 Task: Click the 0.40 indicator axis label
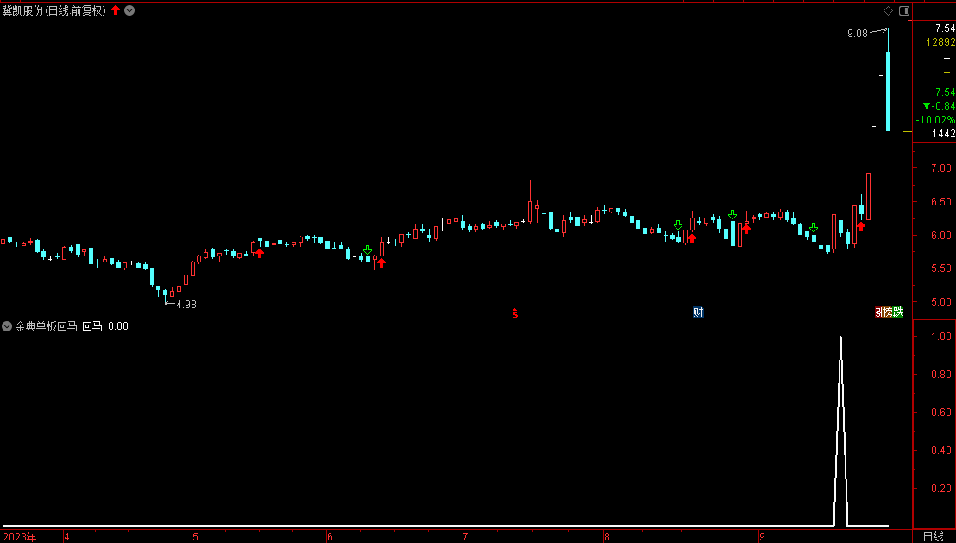pyautogui.click(x=940, y=451)
